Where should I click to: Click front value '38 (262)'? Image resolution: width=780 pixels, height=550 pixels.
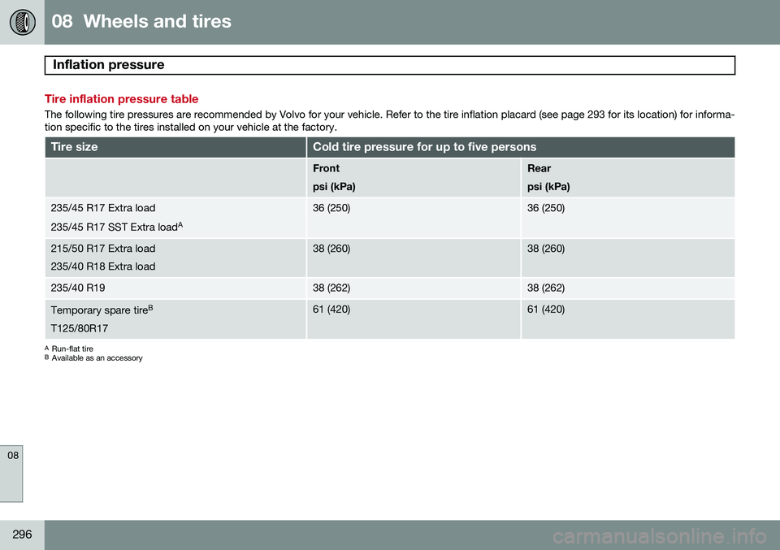coord(331,288)
